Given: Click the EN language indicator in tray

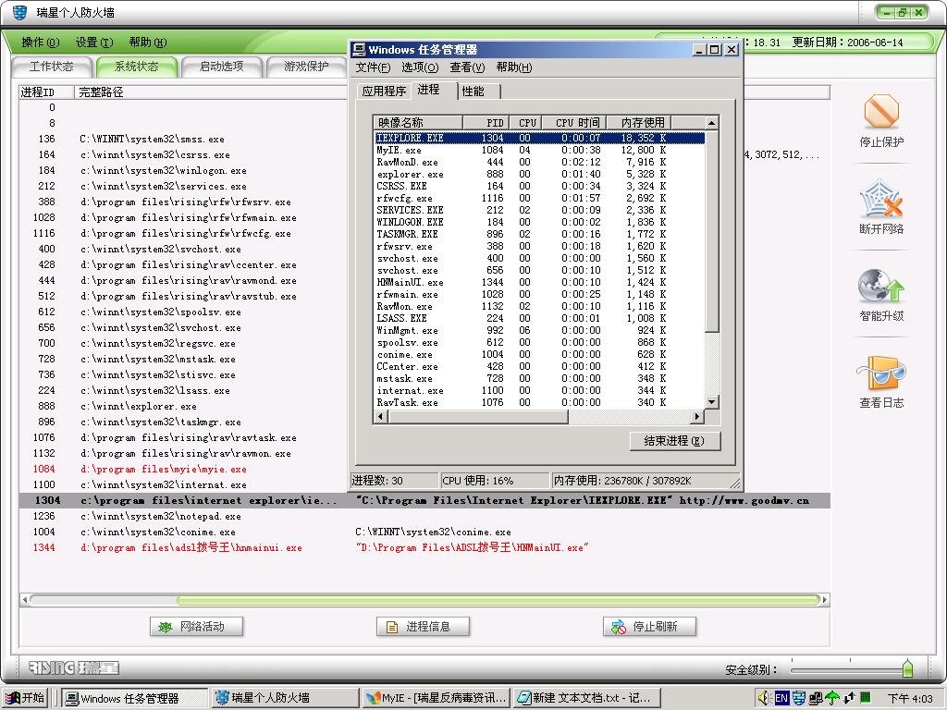Looking at the screenshot, I should [x=781, y=698].
